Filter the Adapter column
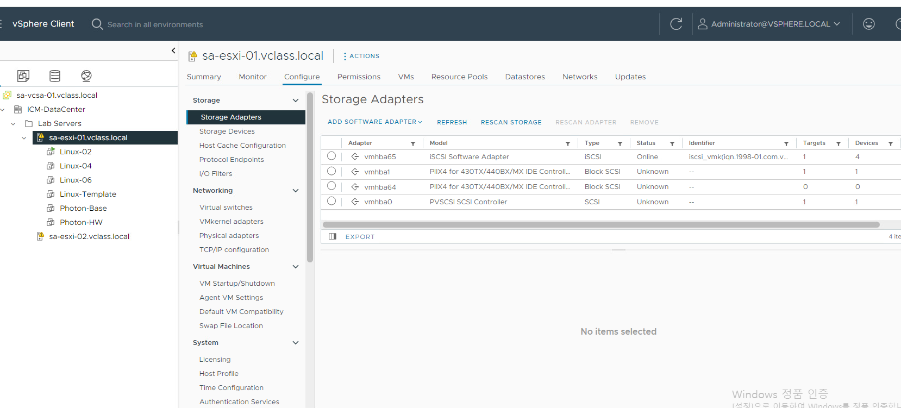 click(413, 143)
